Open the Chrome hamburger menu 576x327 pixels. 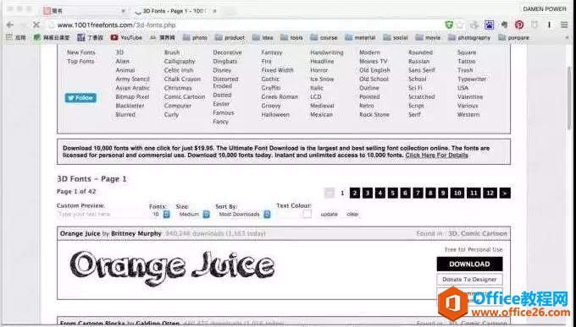point(564,25)
